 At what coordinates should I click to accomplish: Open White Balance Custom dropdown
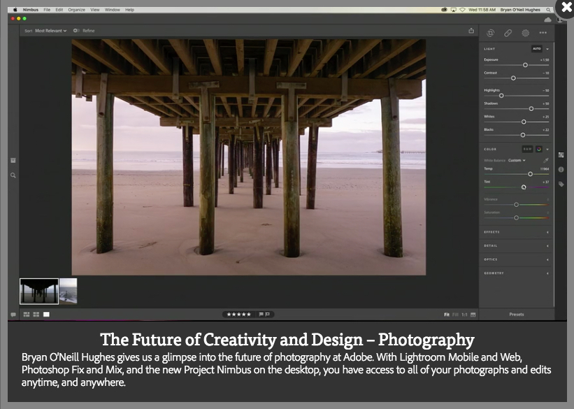point(517,160)
